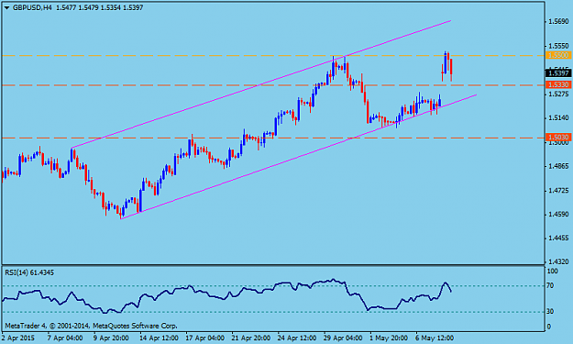Click the 2 Apr 2015 date label
Image resolution: width=573 pixels, height=344 pixels.
(18, 338)
